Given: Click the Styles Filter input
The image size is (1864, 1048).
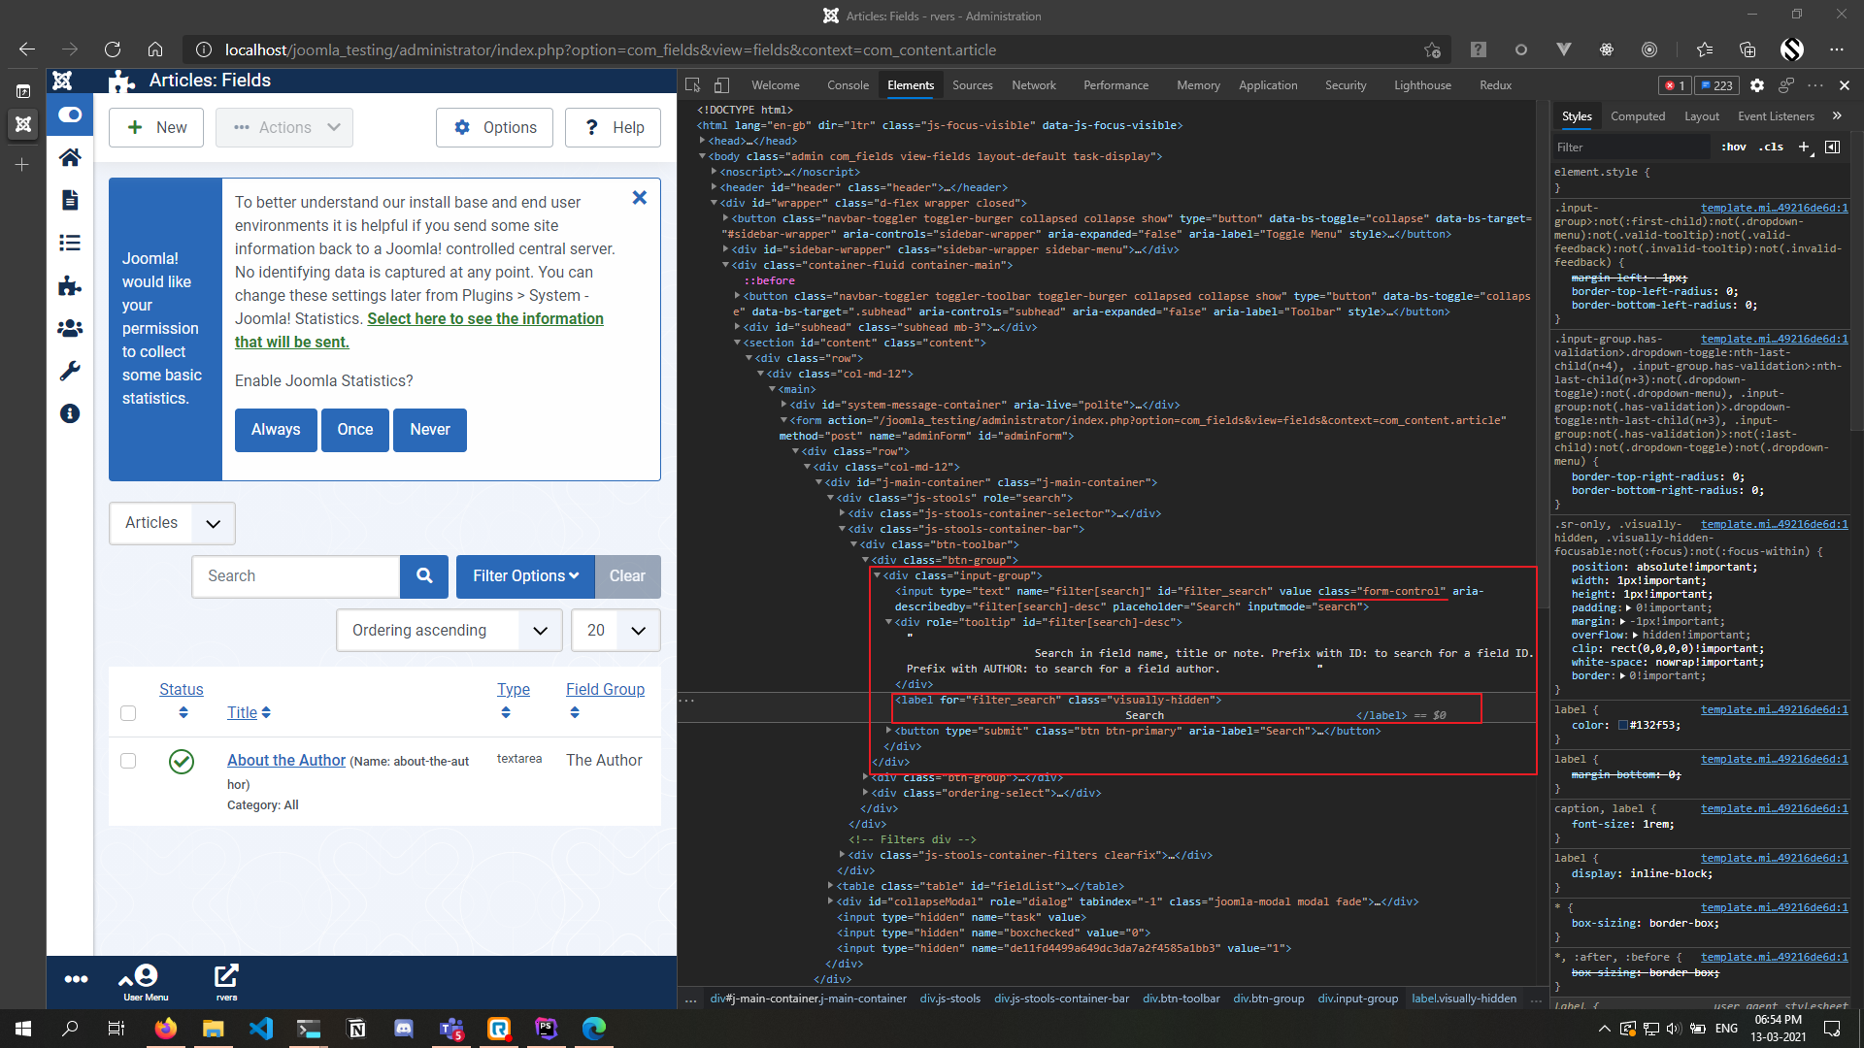Looking at the screenshot, I should tap(1632, 147).
